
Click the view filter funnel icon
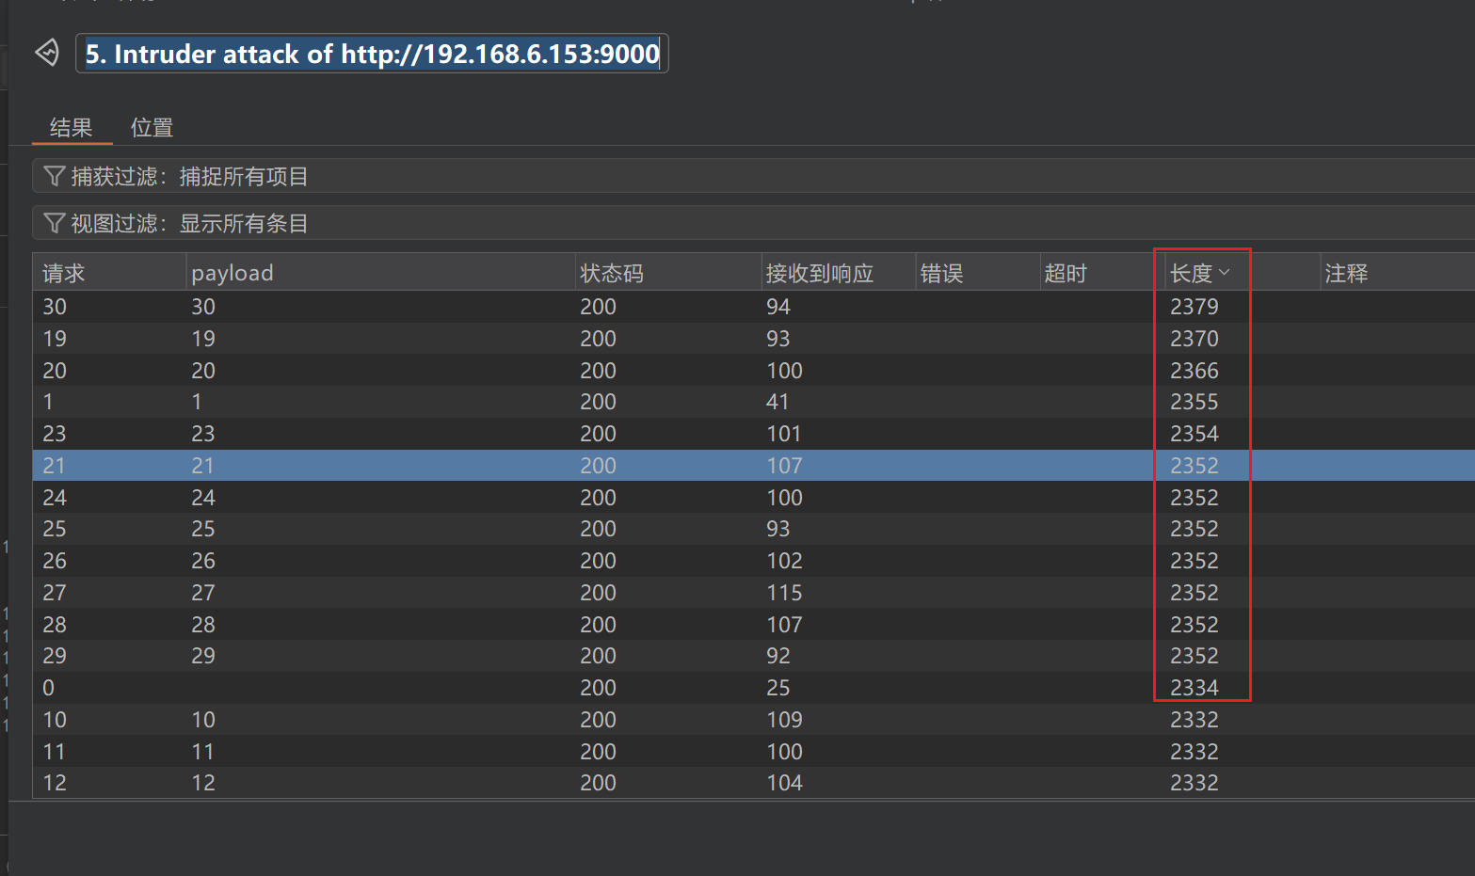coord(55,223)
